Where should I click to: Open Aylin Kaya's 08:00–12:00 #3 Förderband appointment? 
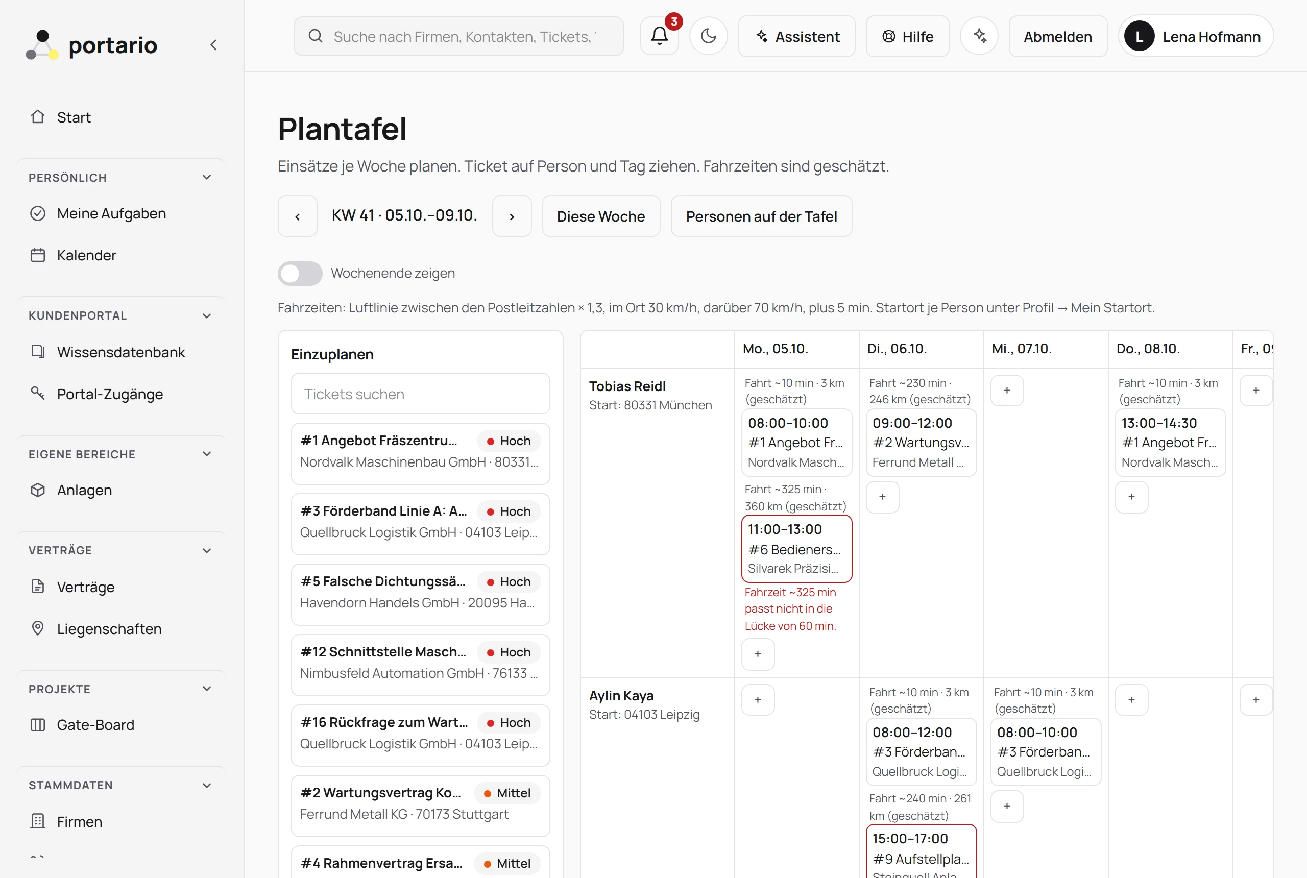point(921,752)
